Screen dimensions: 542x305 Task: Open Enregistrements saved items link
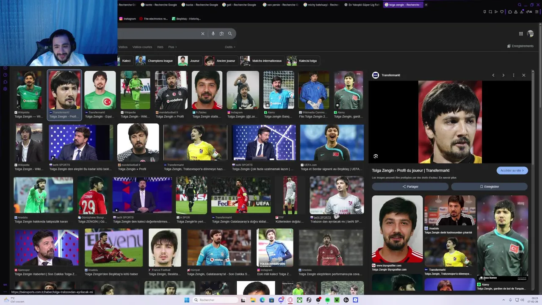coord(520,46)
